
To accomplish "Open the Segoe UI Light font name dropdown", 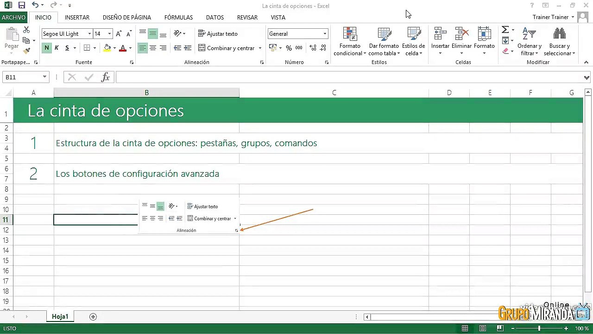I will (x=89, y=34).
